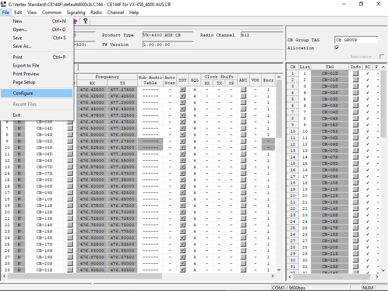Click right arrow of channel table horizontal scrollbar
Viewport: 388px width, 291px height.
(272, 276)
